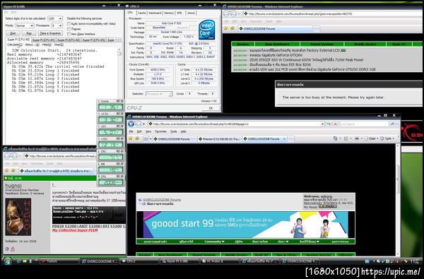
Task: Go forward in the front IE window
Action: 138,124
